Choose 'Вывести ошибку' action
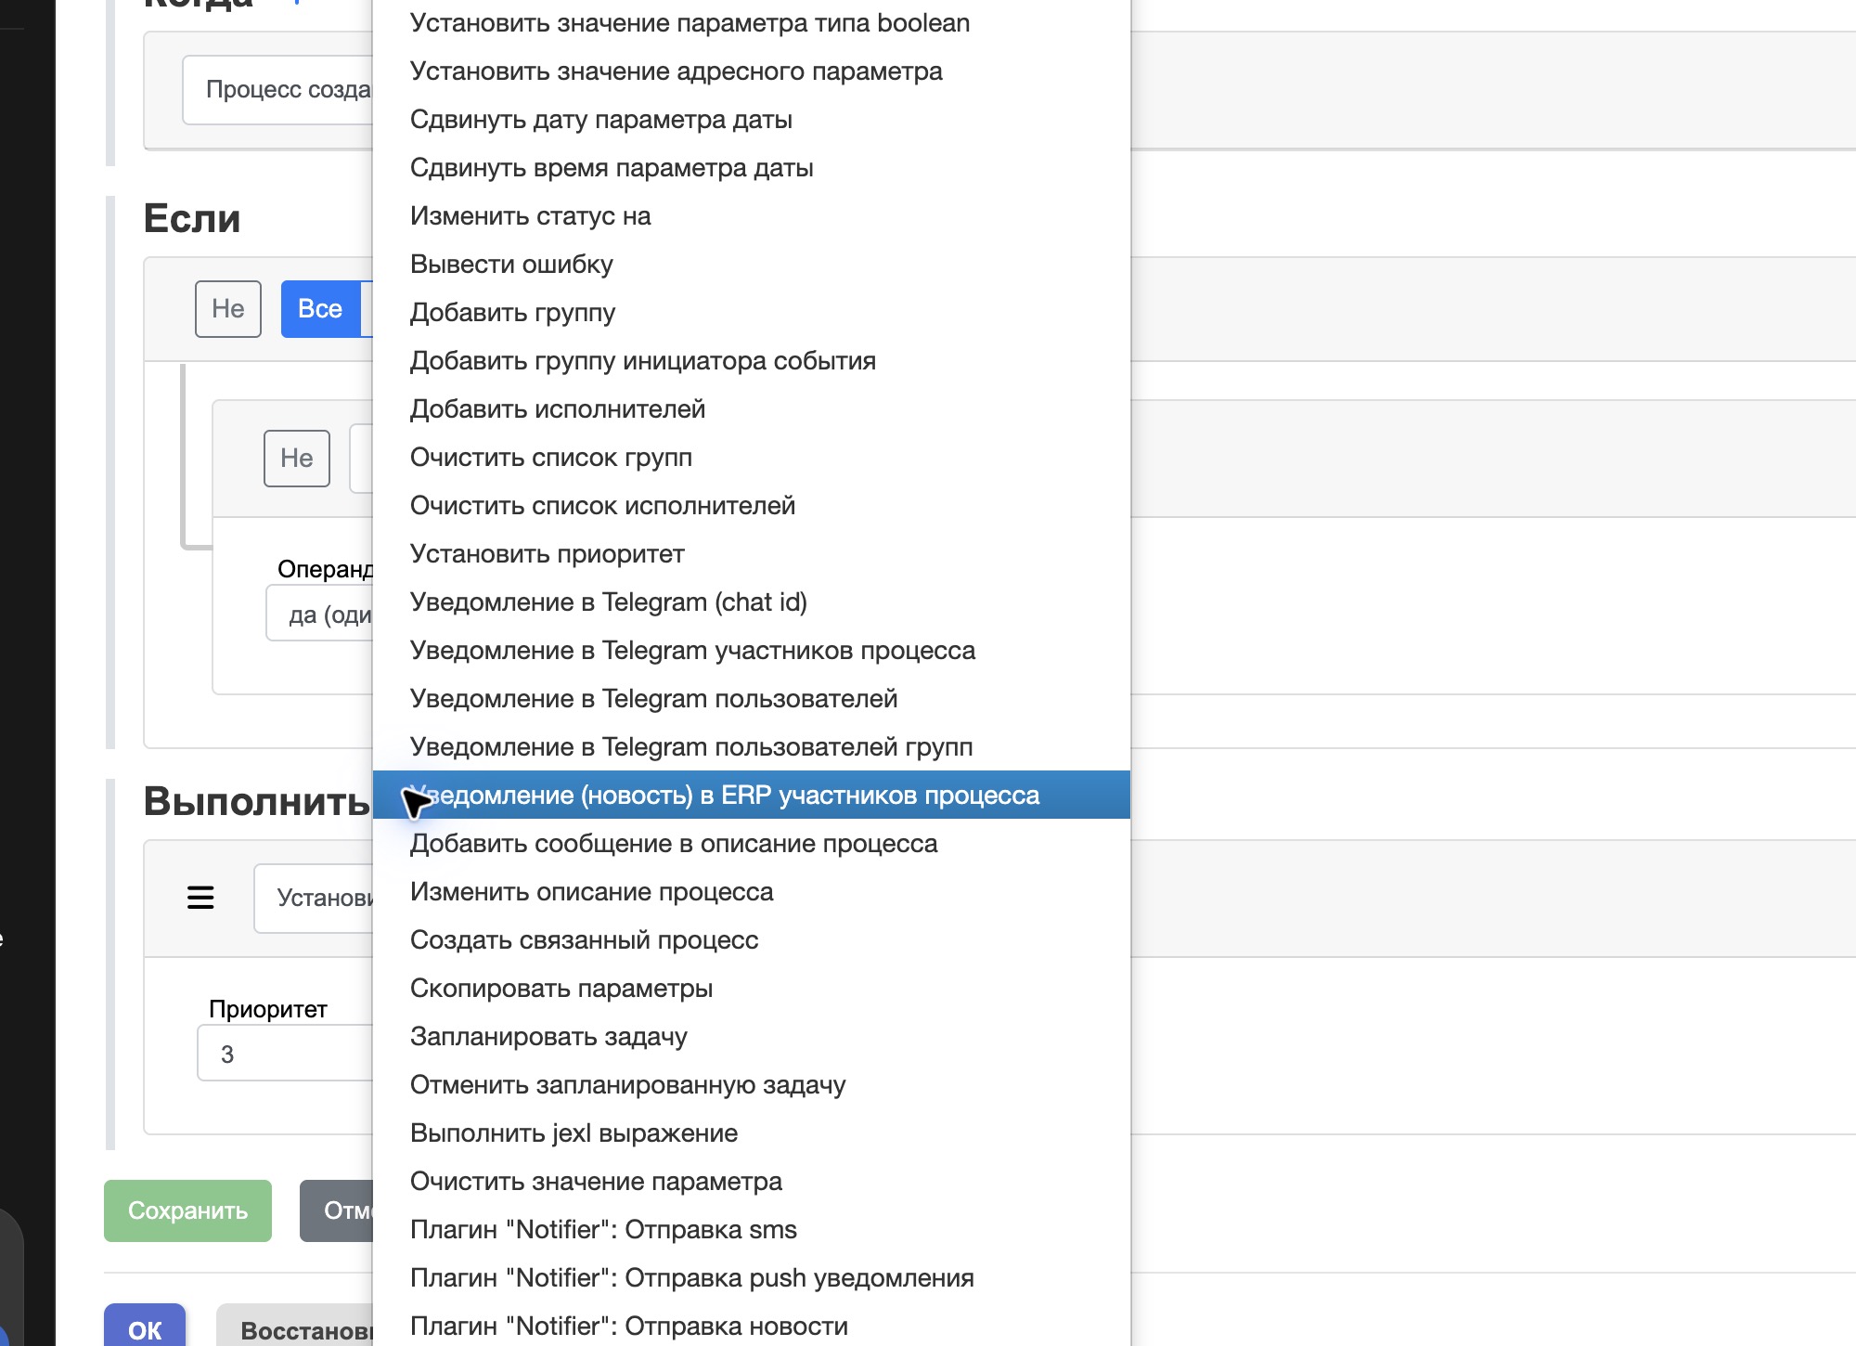This screenshot has height=1346, width=1856. [751, 265]
